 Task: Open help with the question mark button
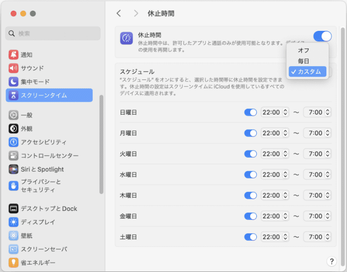[332, 261]
